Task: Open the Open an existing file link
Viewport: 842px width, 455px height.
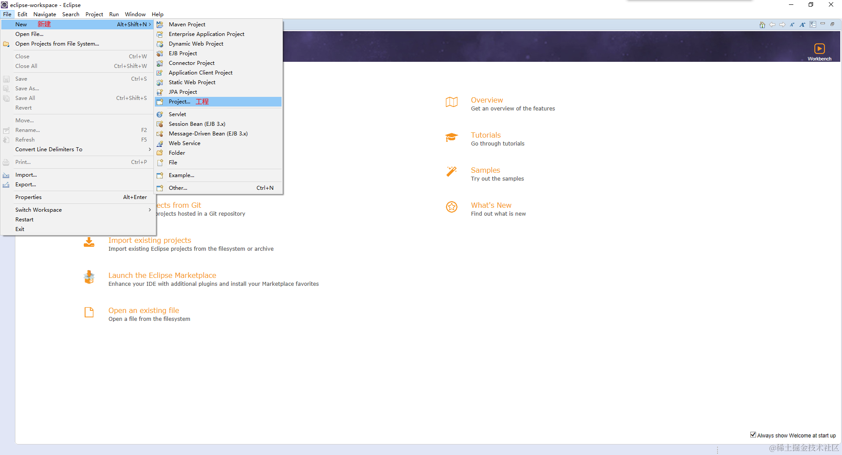Action: coord(144,310)
